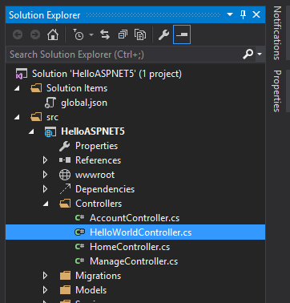Viewport: 290px width, 303px height.
Task: Select the wwwroot label
Action: (x=95, y=175)
